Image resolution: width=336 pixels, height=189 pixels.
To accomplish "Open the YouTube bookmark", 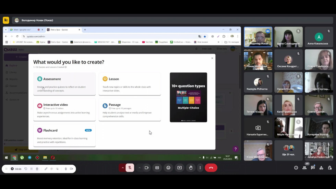I will tap(147, 42).
